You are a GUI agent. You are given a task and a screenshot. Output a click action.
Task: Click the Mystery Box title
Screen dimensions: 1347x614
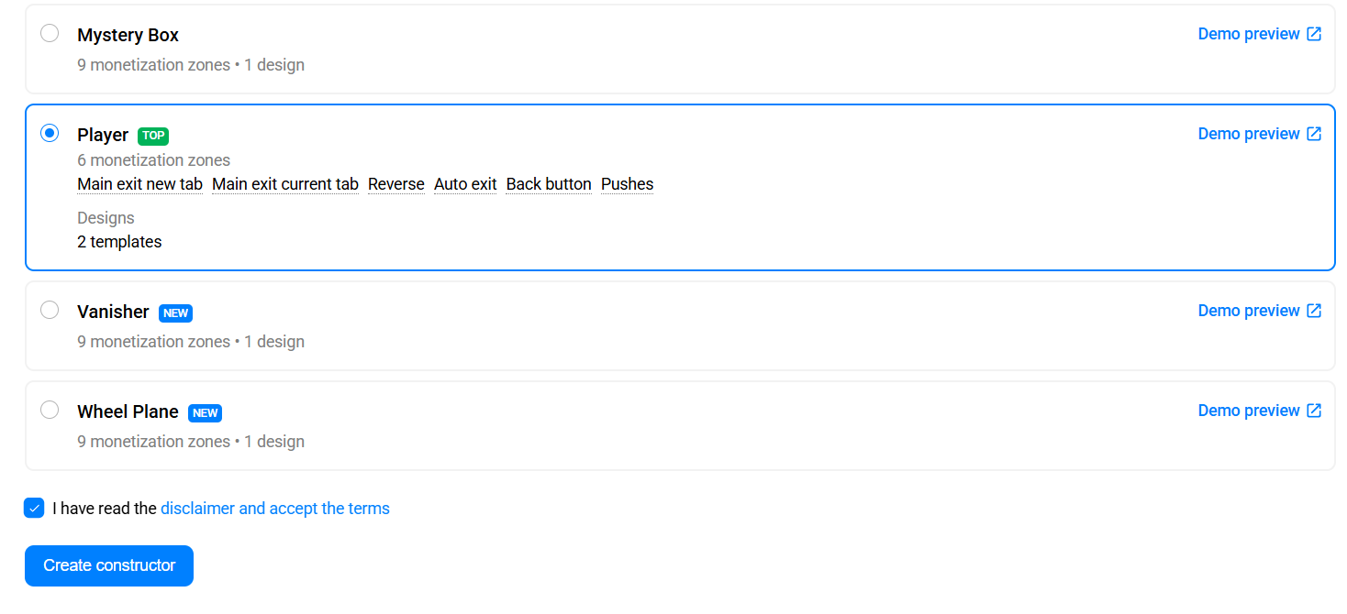pos(128,35)
